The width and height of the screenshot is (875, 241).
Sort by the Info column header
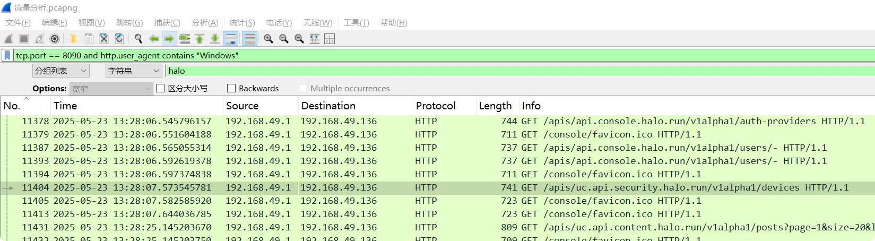click(697, 106)
